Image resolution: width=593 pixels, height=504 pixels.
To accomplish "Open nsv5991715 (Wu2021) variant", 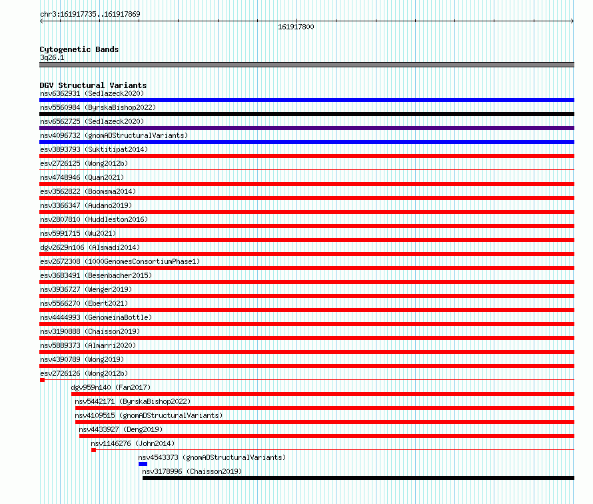I will click(78, 233).
